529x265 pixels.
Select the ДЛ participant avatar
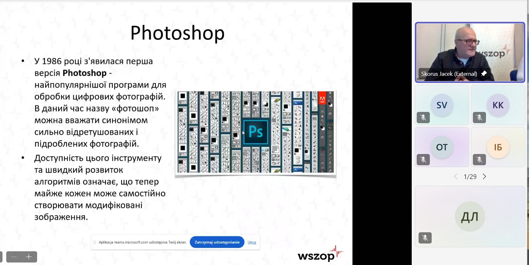click(x=470, y=216)
